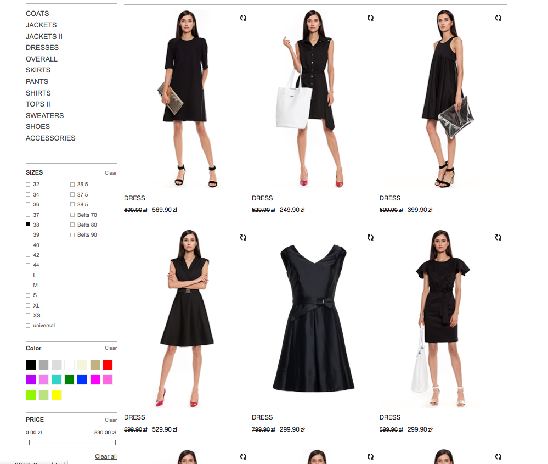This screenshot has height=464, width=548.
Task: Open the PANTS category
Action: [37, 82]
